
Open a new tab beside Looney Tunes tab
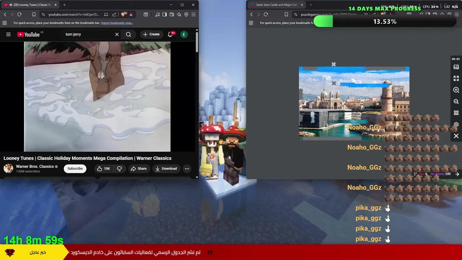[x=64, y=5]
